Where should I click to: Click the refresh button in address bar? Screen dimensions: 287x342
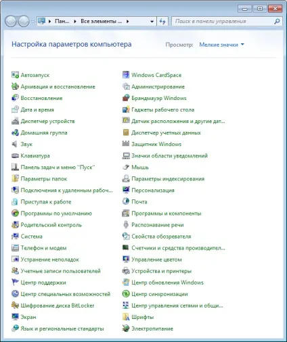[x=162, y=22]
